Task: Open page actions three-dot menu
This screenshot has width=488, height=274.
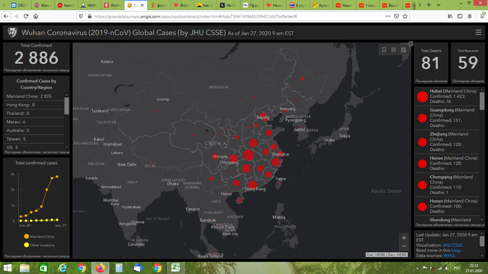Action: (388, 16)
